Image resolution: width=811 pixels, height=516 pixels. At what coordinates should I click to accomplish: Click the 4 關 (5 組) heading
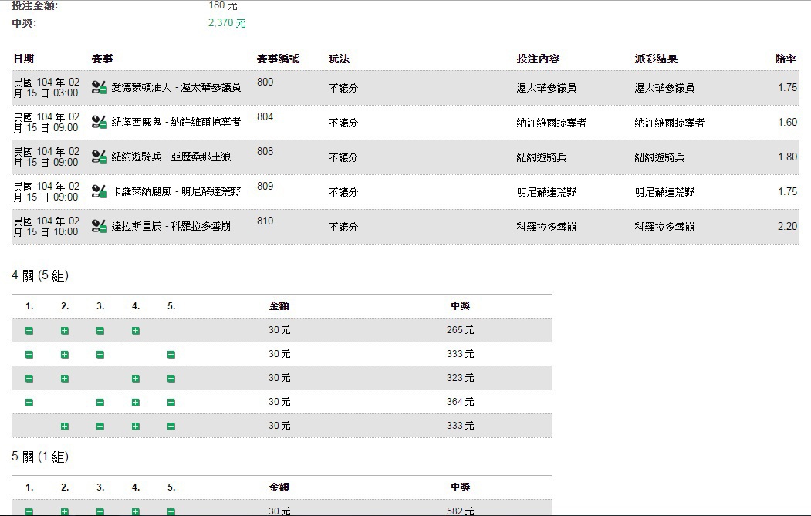pos(40,275)
